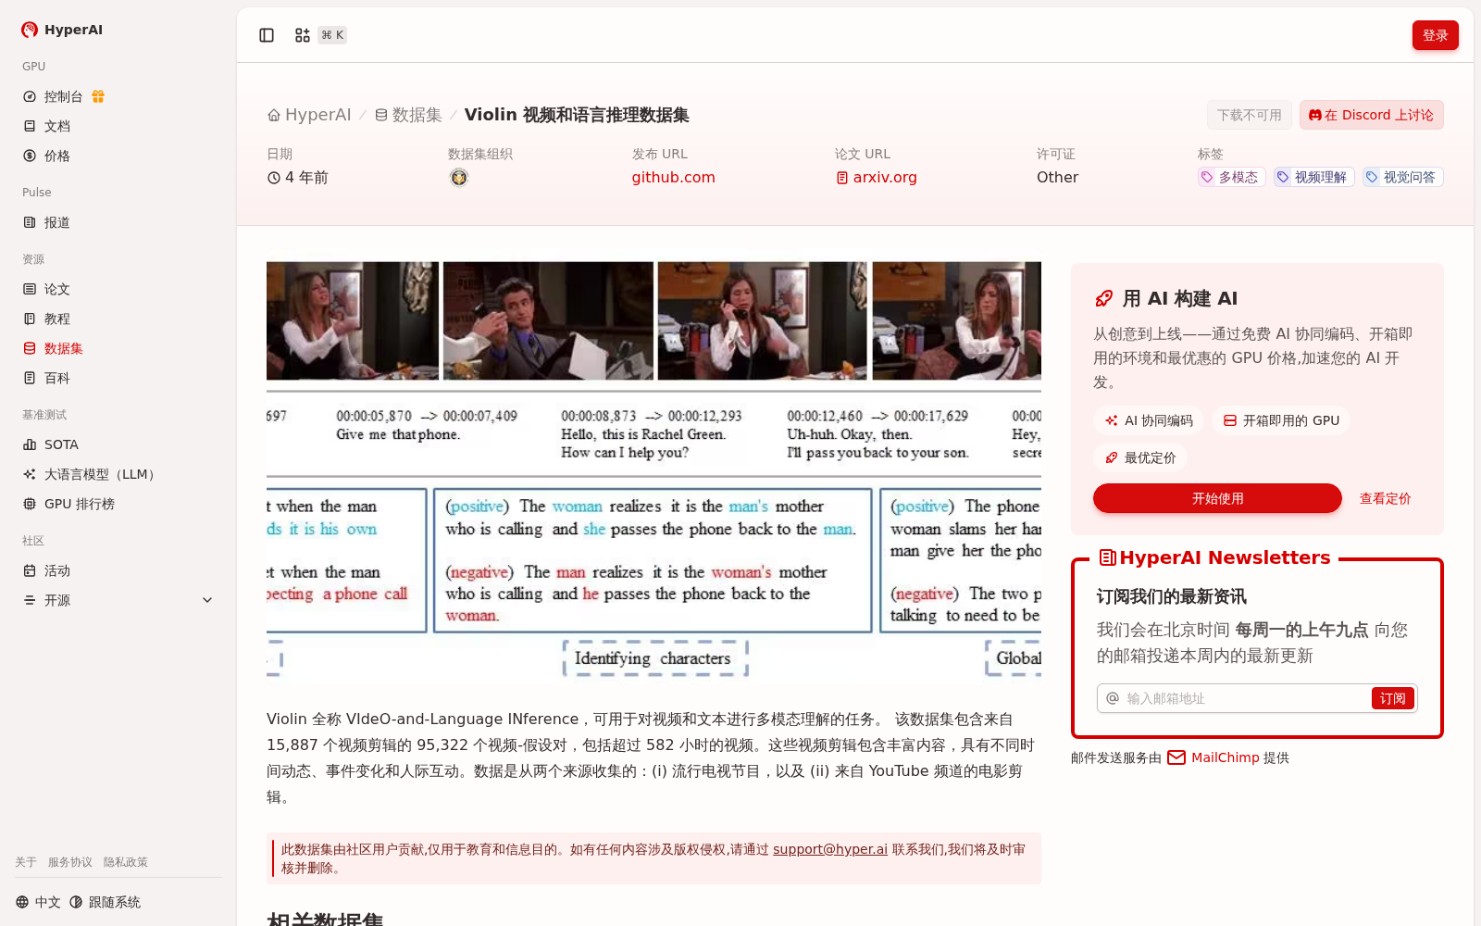Focus the 输入邮箱地址 email input field
The width and height of the screenshot is (1481, 926).
tap(1245, 698)
